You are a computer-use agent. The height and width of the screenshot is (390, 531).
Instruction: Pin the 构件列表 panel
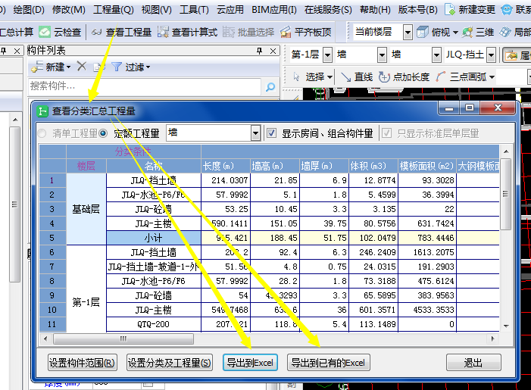pos(260,51)
